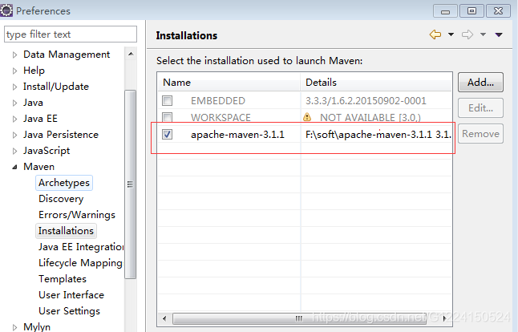The image size is (518, 332).
Task: Expand the Mylyn tree node
Action: click(14, 327)
